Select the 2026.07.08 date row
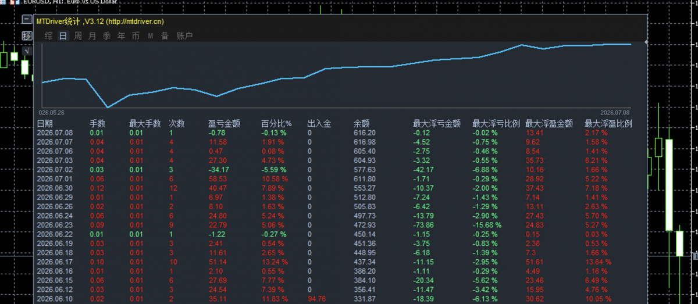698x304 pixels. 55,133
